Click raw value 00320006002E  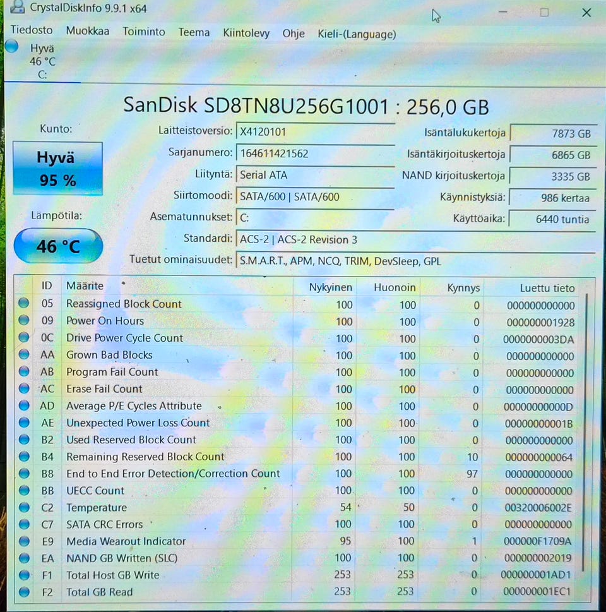click(x=538, y=507)
